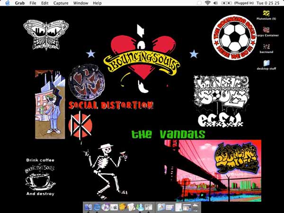
Task: Open the Applications folder in Dock
Action: coord(161,207)
